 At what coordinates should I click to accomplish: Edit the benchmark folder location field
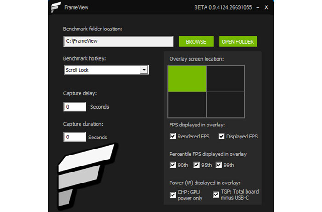pos(119,41)
